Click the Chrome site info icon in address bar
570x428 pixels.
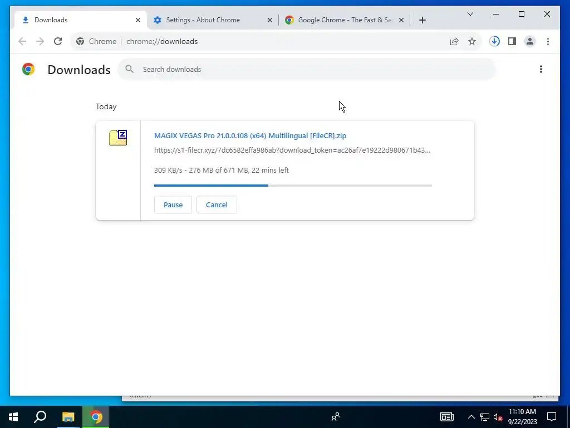coord(80,41)
